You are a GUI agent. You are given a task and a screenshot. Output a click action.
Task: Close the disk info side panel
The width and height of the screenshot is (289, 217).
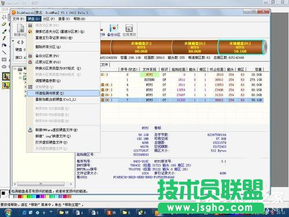[x=13, y=41]
